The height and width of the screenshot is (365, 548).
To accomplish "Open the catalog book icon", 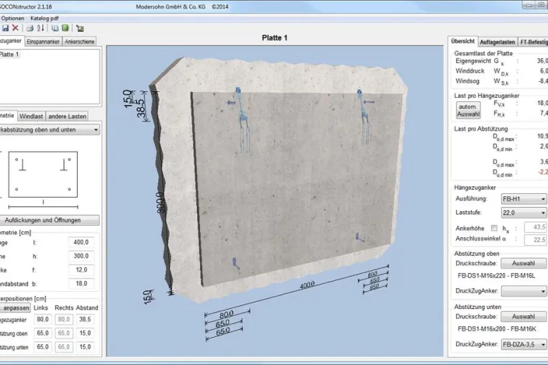I will point(55,28).
